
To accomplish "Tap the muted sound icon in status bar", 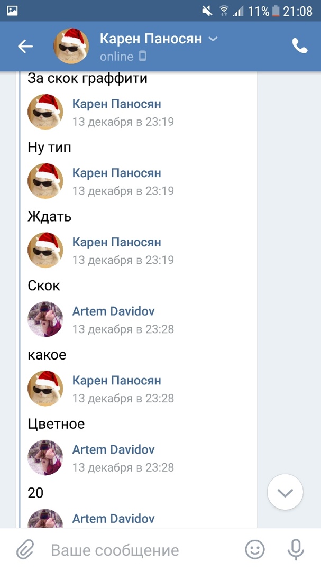I will [x=207, y=11].
